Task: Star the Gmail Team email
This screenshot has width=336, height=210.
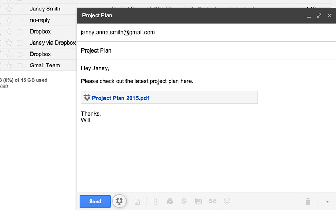Action: point(9,65)
